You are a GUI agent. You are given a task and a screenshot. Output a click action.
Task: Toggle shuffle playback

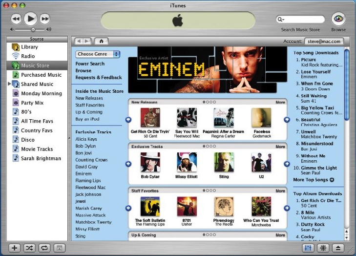(29, 248)
